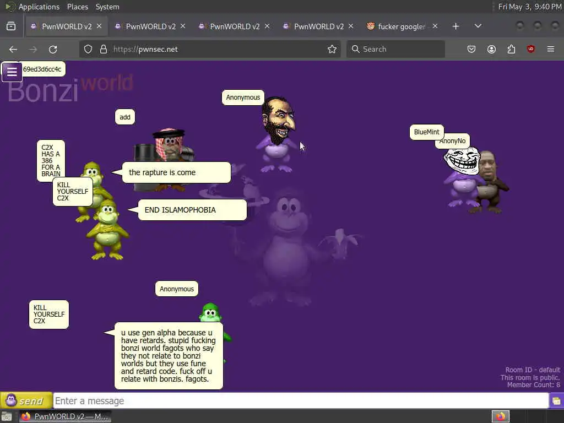This screenshot has height=423, width=564.
Task: Click the 'the rapture is come' speech bubble
Action: click(176, 172)
